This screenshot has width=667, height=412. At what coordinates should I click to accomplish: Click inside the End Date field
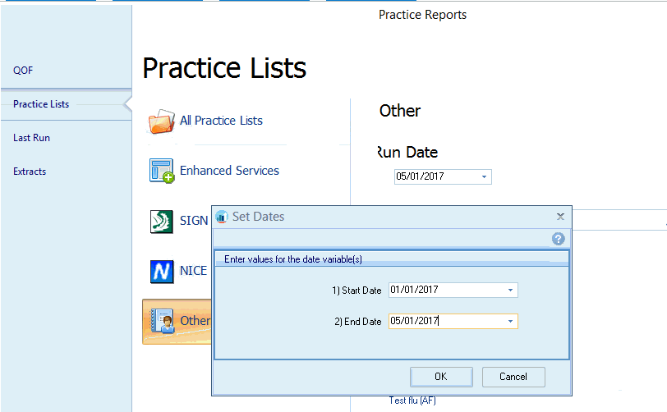(444, 322)
